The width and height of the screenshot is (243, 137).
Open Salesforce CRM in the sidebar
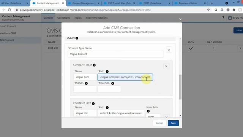(x=8, y=33)
